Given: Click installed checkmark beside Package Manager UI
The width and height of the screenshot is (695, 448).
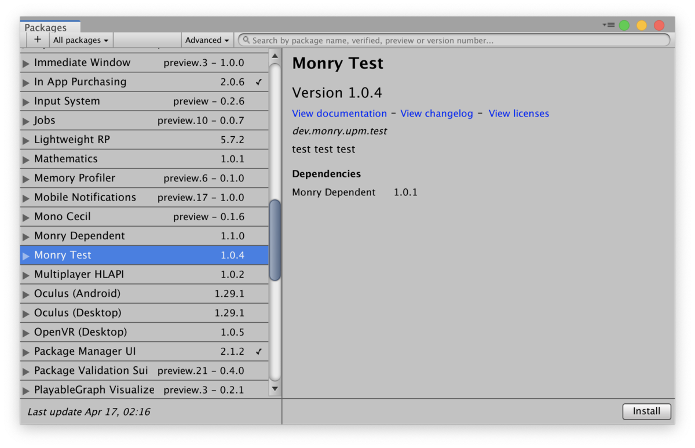Looking at the screenshot, I should coord(259,352).
